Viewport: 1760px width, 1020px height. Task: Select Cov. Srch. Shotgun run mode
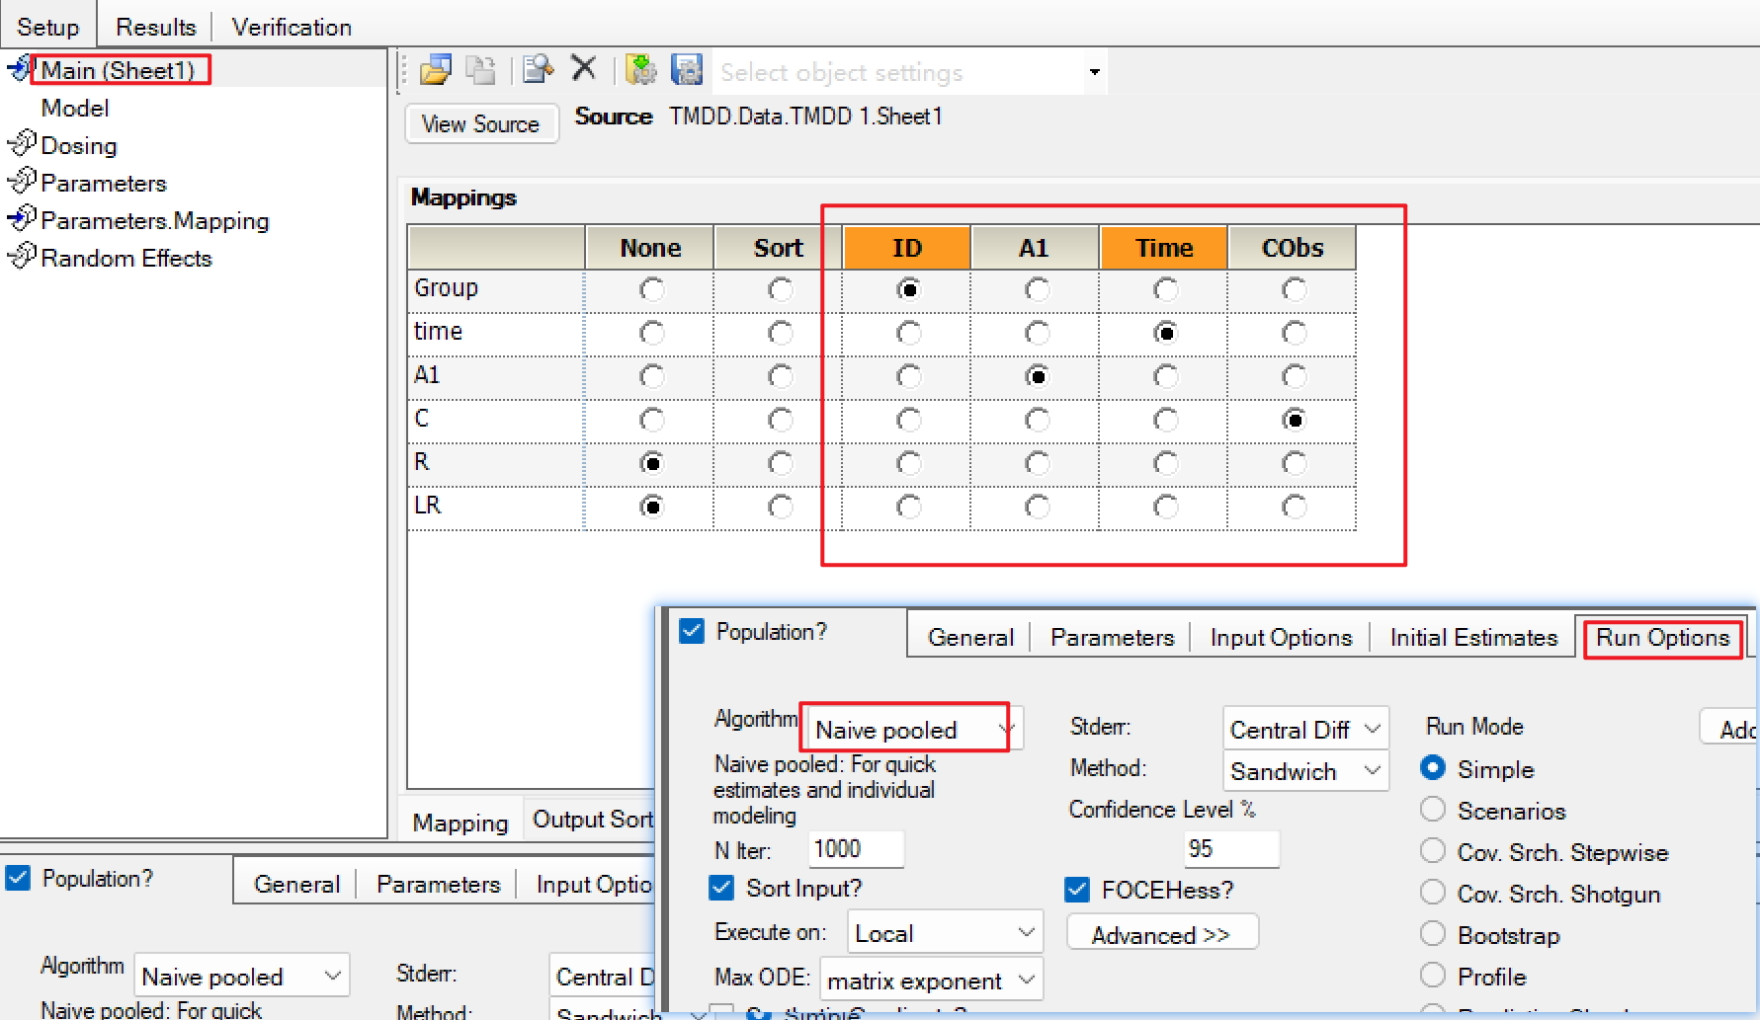(1433, 892)
